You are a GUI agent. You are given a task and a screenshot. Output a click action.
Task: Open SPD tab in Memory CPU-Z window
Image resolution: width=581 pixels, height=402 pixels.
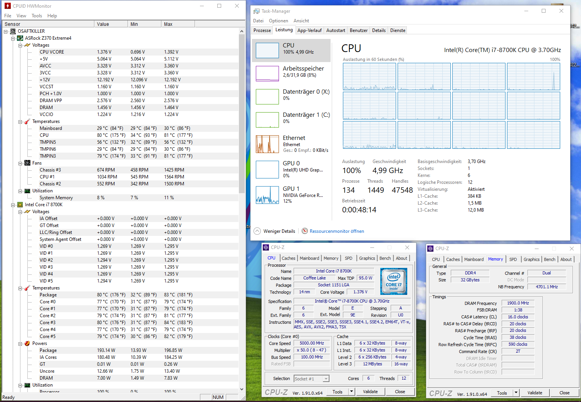pos(513,259)
